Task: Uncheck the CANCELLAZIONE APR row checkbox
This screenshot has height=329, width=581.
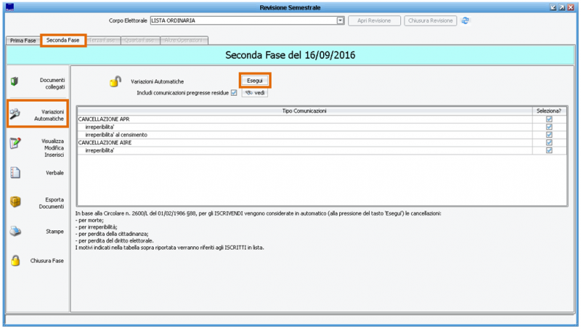Action: pyautogui.click(x=549, y=119)
